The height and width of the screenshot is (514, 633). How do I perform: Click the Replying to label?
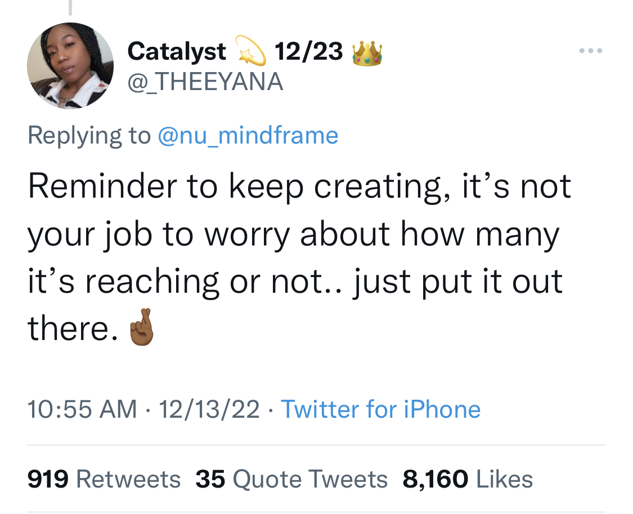click(x=89, y=135)
